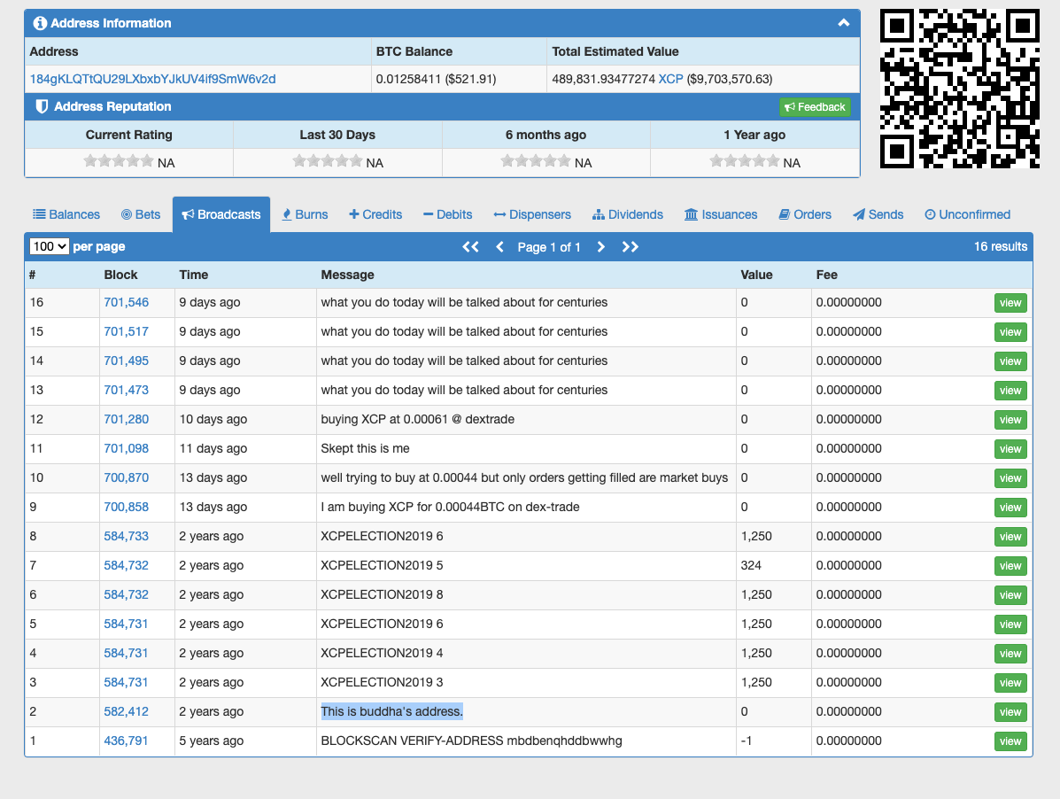View the BLOCKSCAN VERIFY-ADDRESS broadcast
1060x799 pixels.
click(1010, 741)
